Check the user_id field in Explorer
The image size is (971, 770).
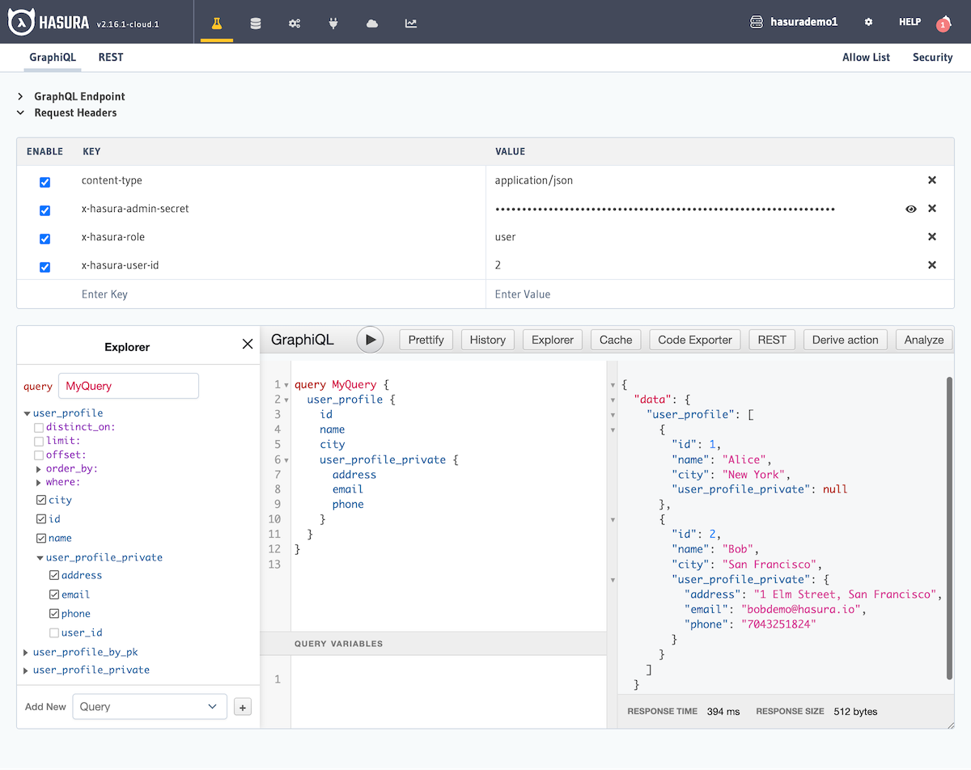tap(54, 632)
